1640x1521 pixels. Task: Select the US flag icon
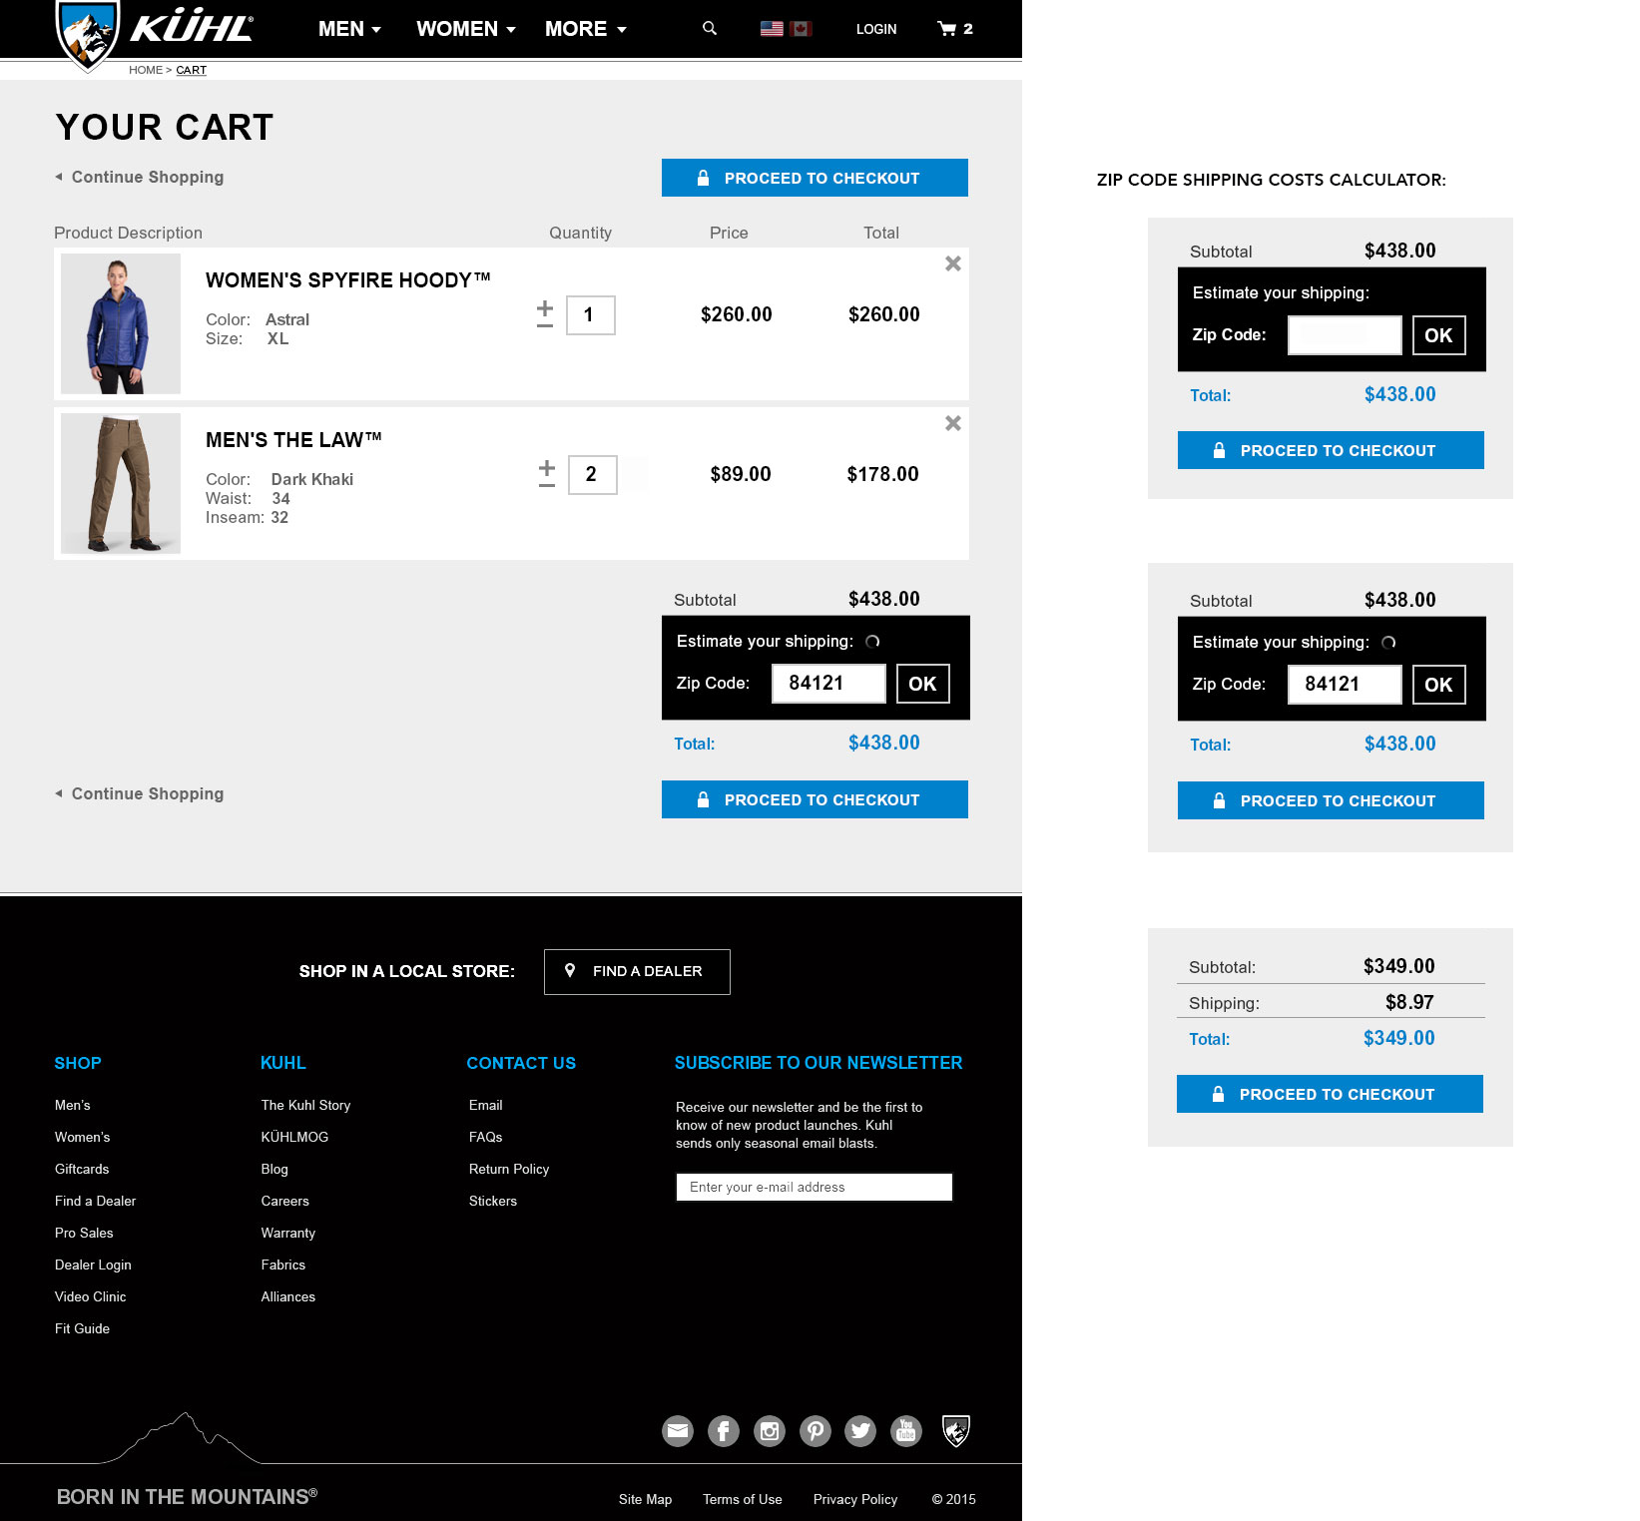pyautogui.click(x=772, y=29)
